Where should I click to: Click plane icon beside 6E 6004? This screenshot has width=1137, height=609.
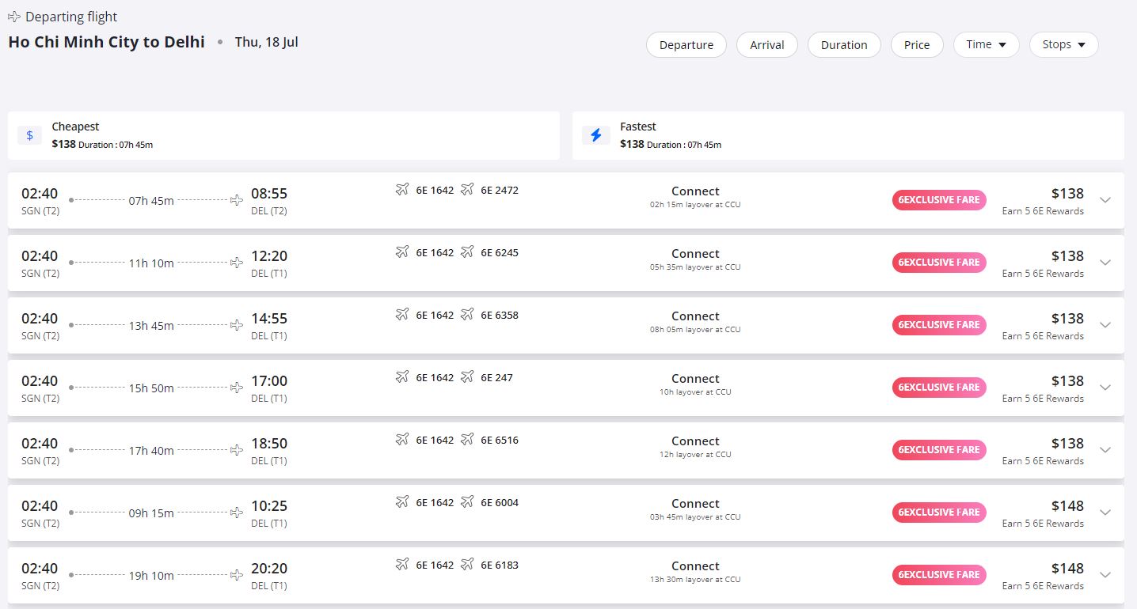tap(467, 501)
